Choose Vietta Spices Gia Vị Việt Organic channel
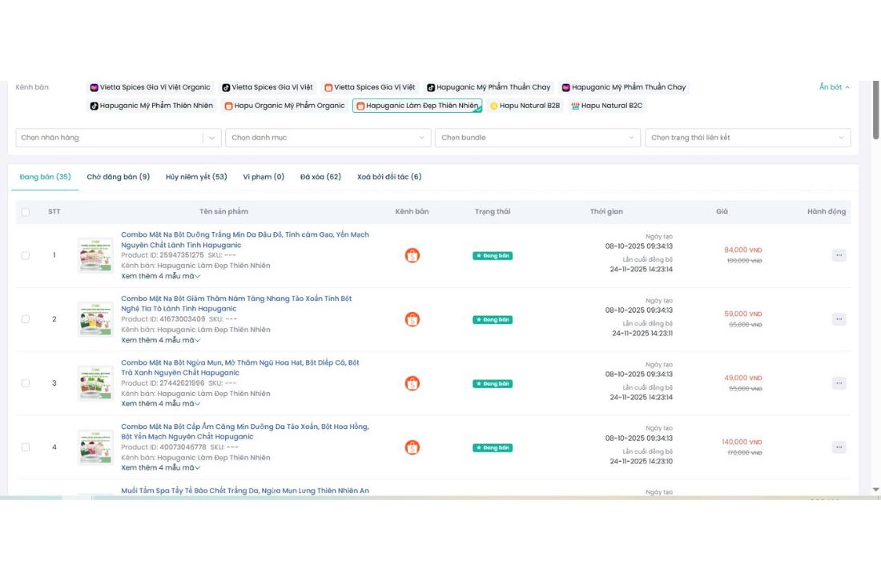 coord(150,87)
